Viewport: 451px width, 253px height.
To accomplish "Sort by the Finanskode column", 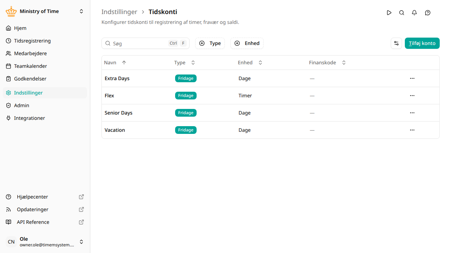I will (x=327, y=63).
